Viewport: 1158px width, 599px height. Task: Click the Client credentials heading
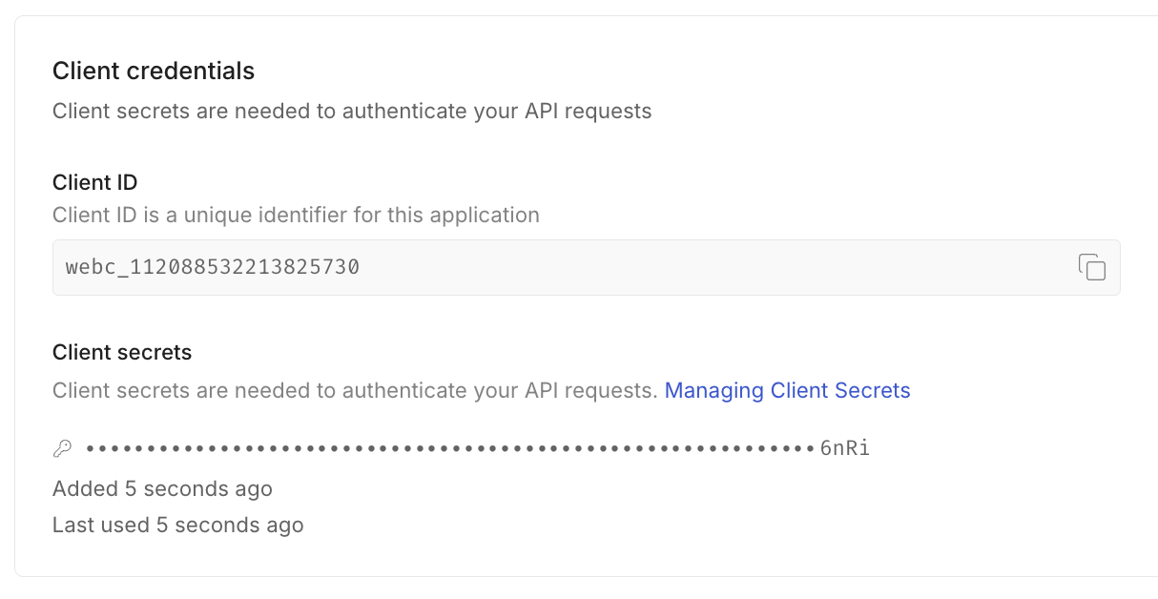point(154,71)
